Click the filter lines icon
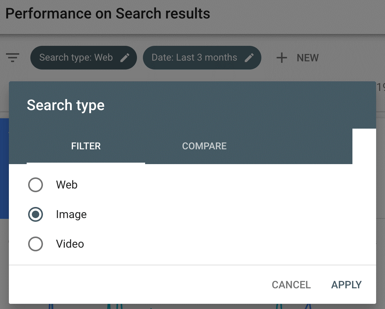This screenshot has width=385, height=309. click(13, 58)
